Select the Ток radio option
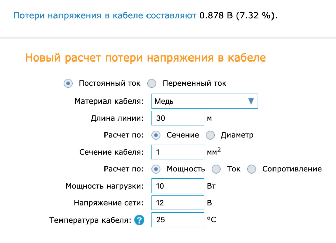Image resolution: width=336 pixels, height=243 pixels. click(x=216, y=169)
